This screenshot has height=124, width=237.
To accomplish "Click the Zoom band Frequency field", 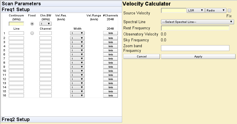I will coord(195,48).
